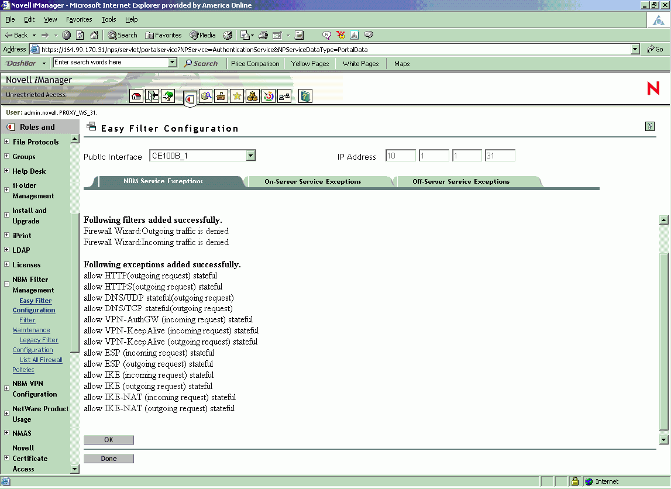Click the colorful circular arrow icon

point(269,97)
